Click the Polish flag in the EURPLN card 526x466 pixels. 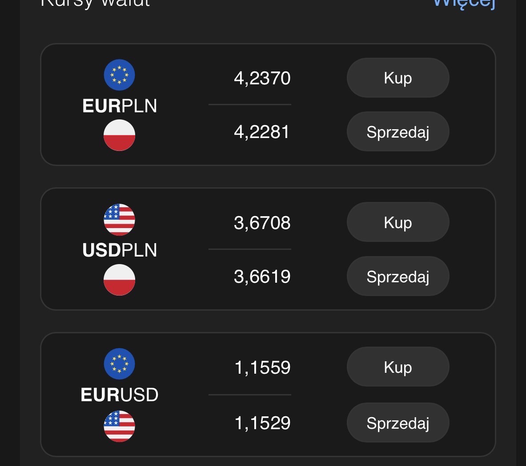point(119,135)
